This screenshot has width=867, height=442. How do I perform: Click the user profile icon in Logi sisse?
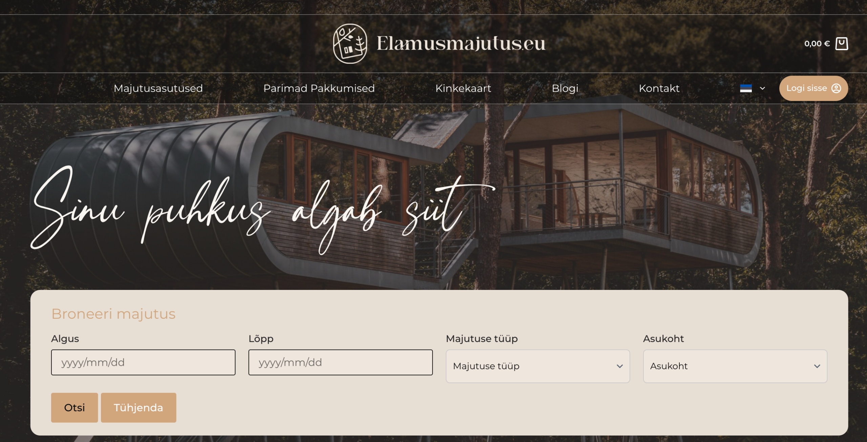[x=836, y=88]
